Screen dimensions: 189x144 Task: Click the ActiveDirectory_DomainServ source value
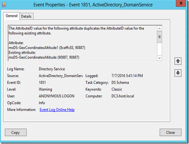point(61,76)
